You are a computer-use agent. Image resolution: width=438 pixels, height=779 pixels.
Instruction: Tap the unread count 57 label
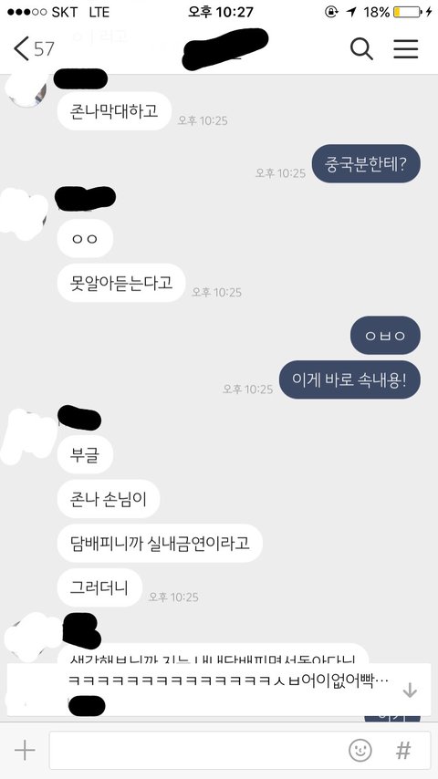[x=44, y=48]
